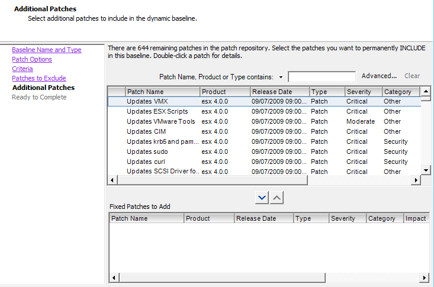Select the Updates VMware Tools patch
The height and width of the screenshot is (287, 434).
264,121
